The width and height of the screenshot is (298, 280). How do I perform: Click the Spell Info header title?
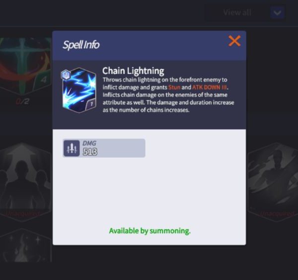[81, 45]
